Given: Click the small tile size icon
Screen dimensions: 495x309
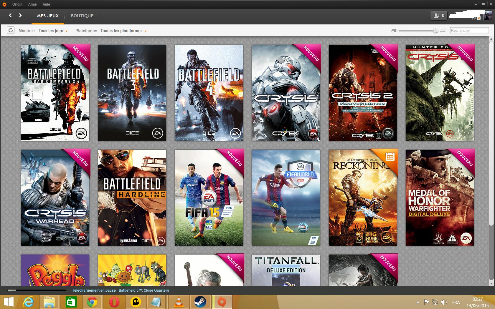Looking at the screenshot, I should (394, 31).
